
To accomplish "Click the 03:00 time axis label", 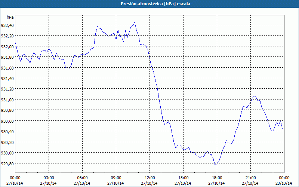I will 49,178.
